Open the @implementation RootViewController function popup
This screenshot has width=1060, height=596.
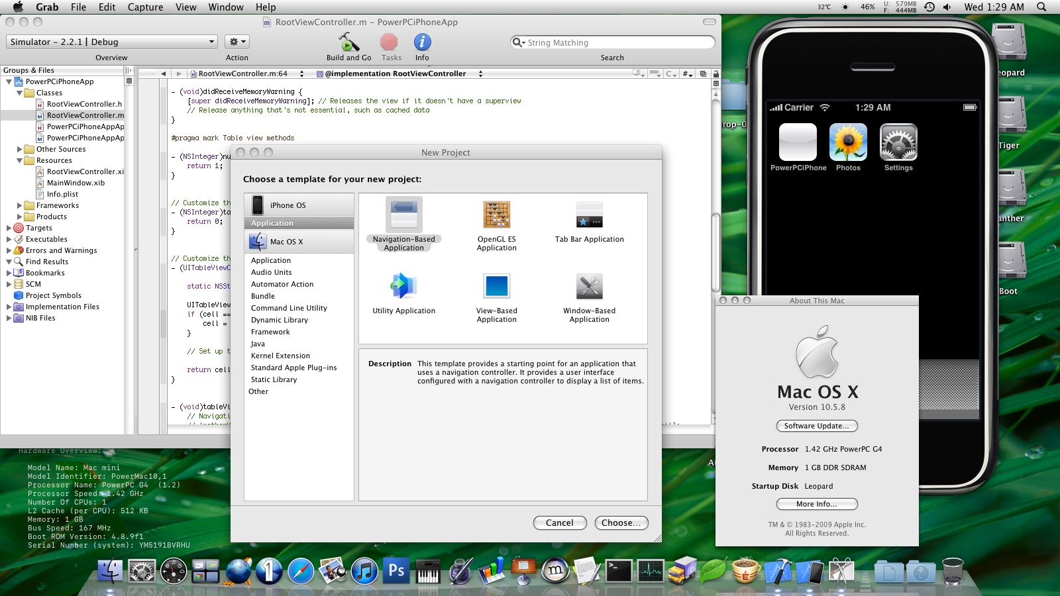399,74
